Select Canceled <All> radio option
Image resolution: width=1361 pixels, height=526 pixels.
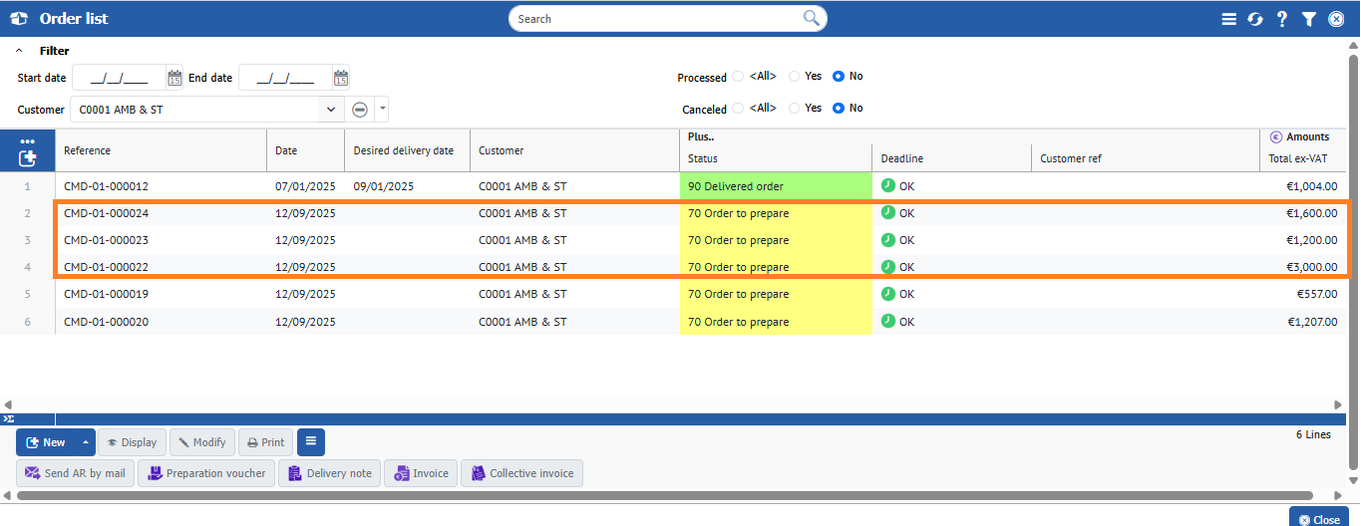[738, 108]
